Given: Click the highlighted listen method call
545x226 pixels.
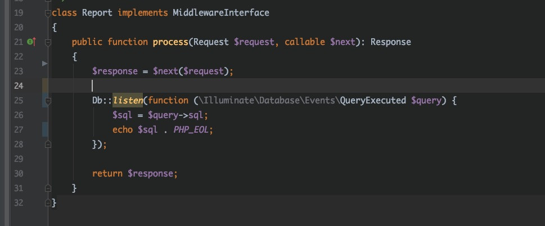Looking at the screenshot, I should click(128, 100).
